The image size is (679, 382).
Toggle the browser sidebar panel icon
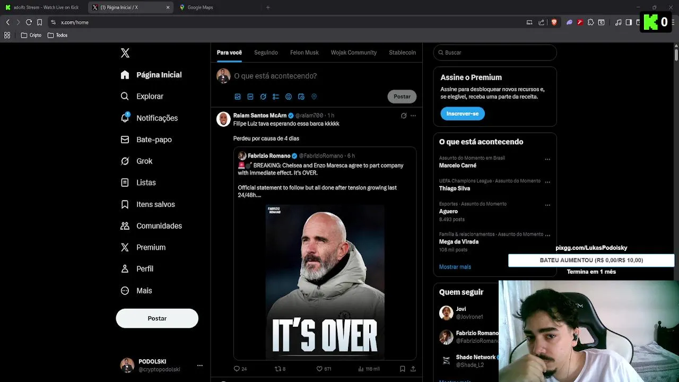tap(629, 22)
